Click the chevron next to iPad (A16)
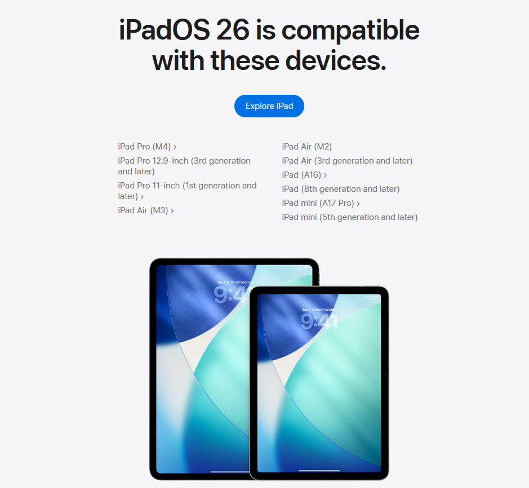Screen dimensions: 529x488 (325, 175)
